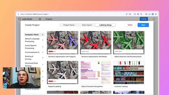This screenshot has height=95, width=169.
Task: Choose Semantic Segmentation with Masks template thumbnail
Action: 96,42
